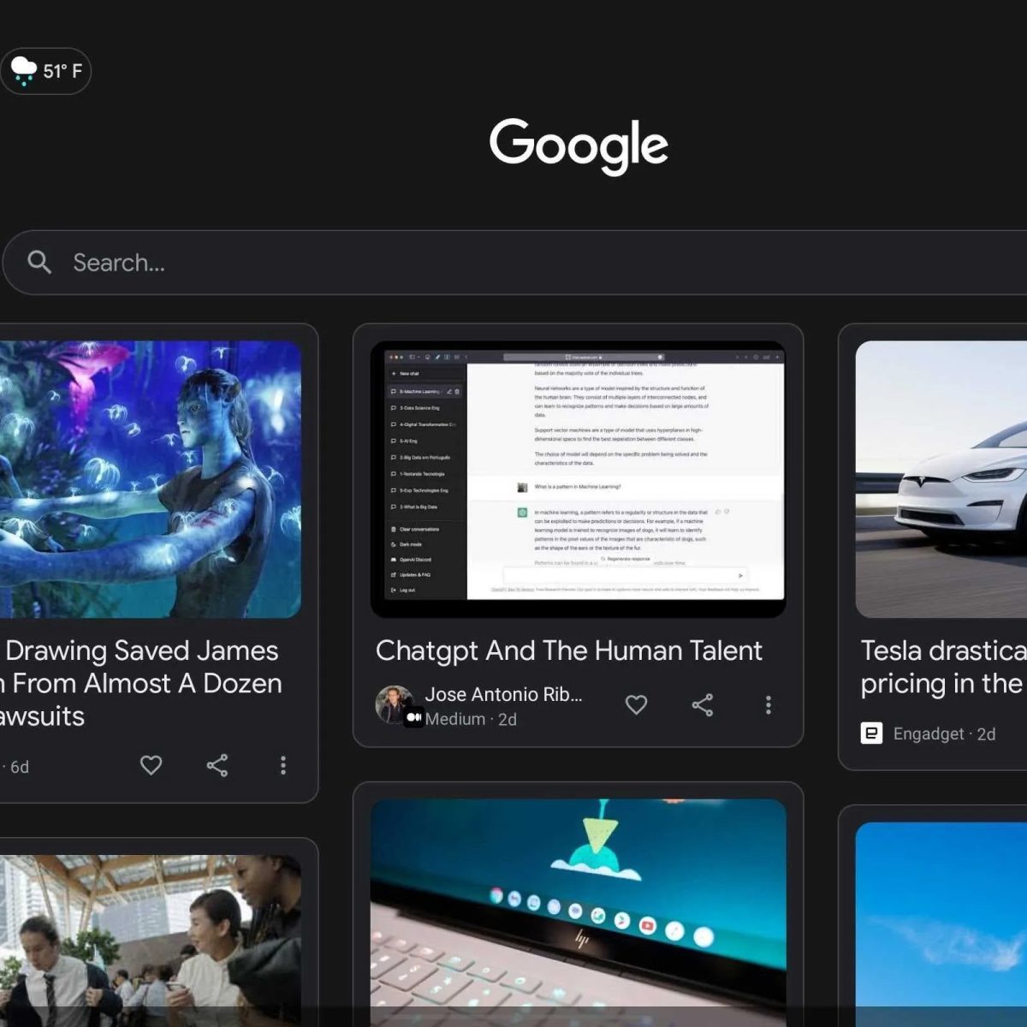Toggle the heart on the Avatar article card
The width and height of the screenshot is (1027, 1027).
pyautogui.click(x=151, y=765)
